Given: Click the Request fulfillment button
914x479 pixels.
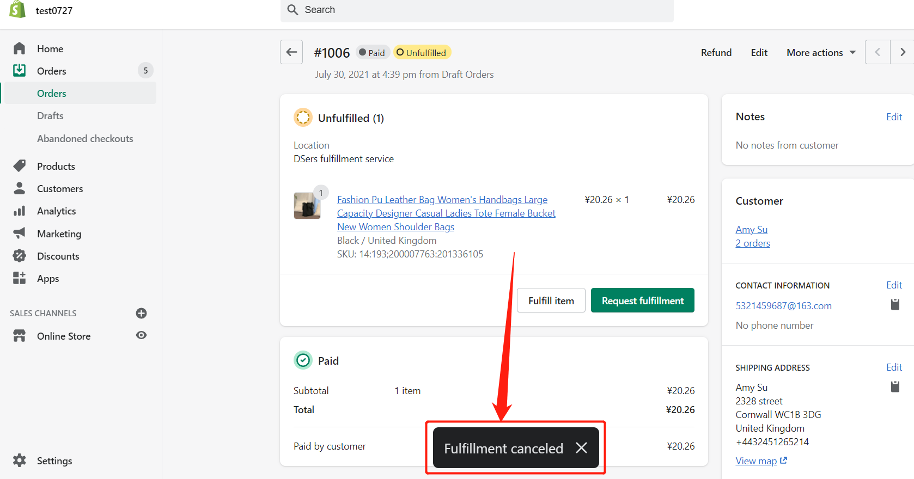Looking at the screenshot, I should pos(643,300).
